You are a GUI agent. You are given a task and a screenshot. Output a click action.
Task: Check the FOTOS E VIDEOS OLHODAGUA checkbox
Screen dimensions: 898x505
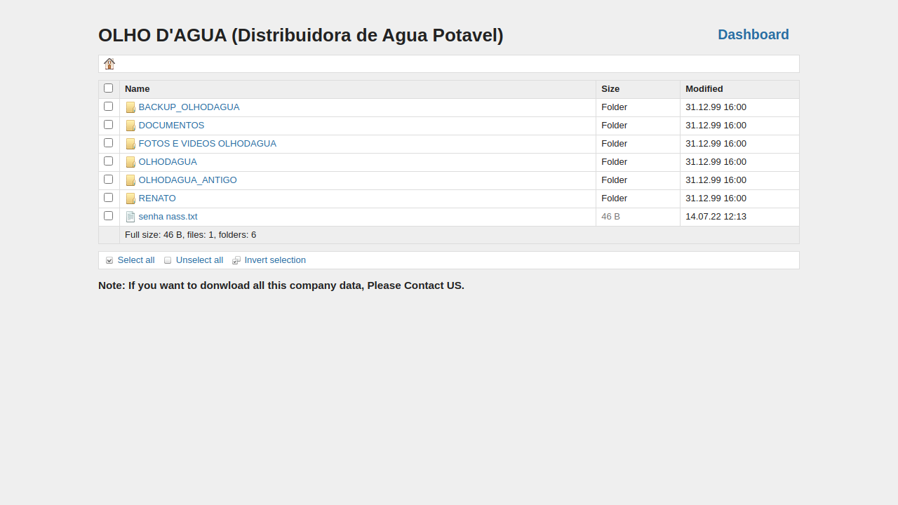click(x=108, y=143)
